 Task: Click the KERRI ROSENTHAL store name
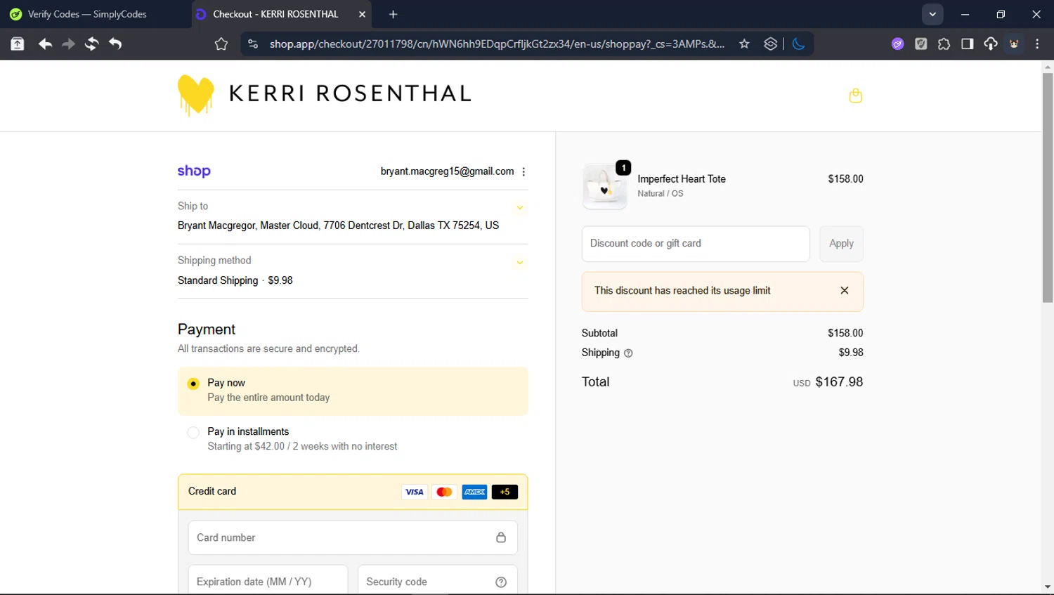350,93
